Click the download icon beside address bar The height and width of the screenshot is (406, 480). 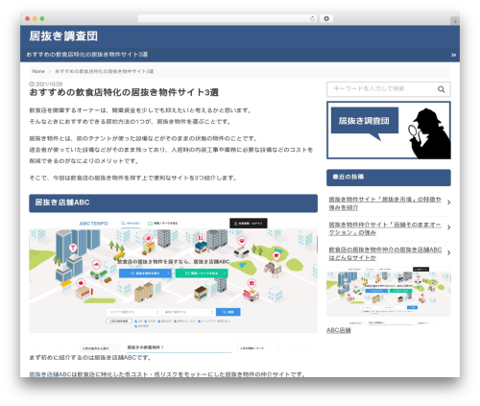pyautogui.click(x=326, y=19)
